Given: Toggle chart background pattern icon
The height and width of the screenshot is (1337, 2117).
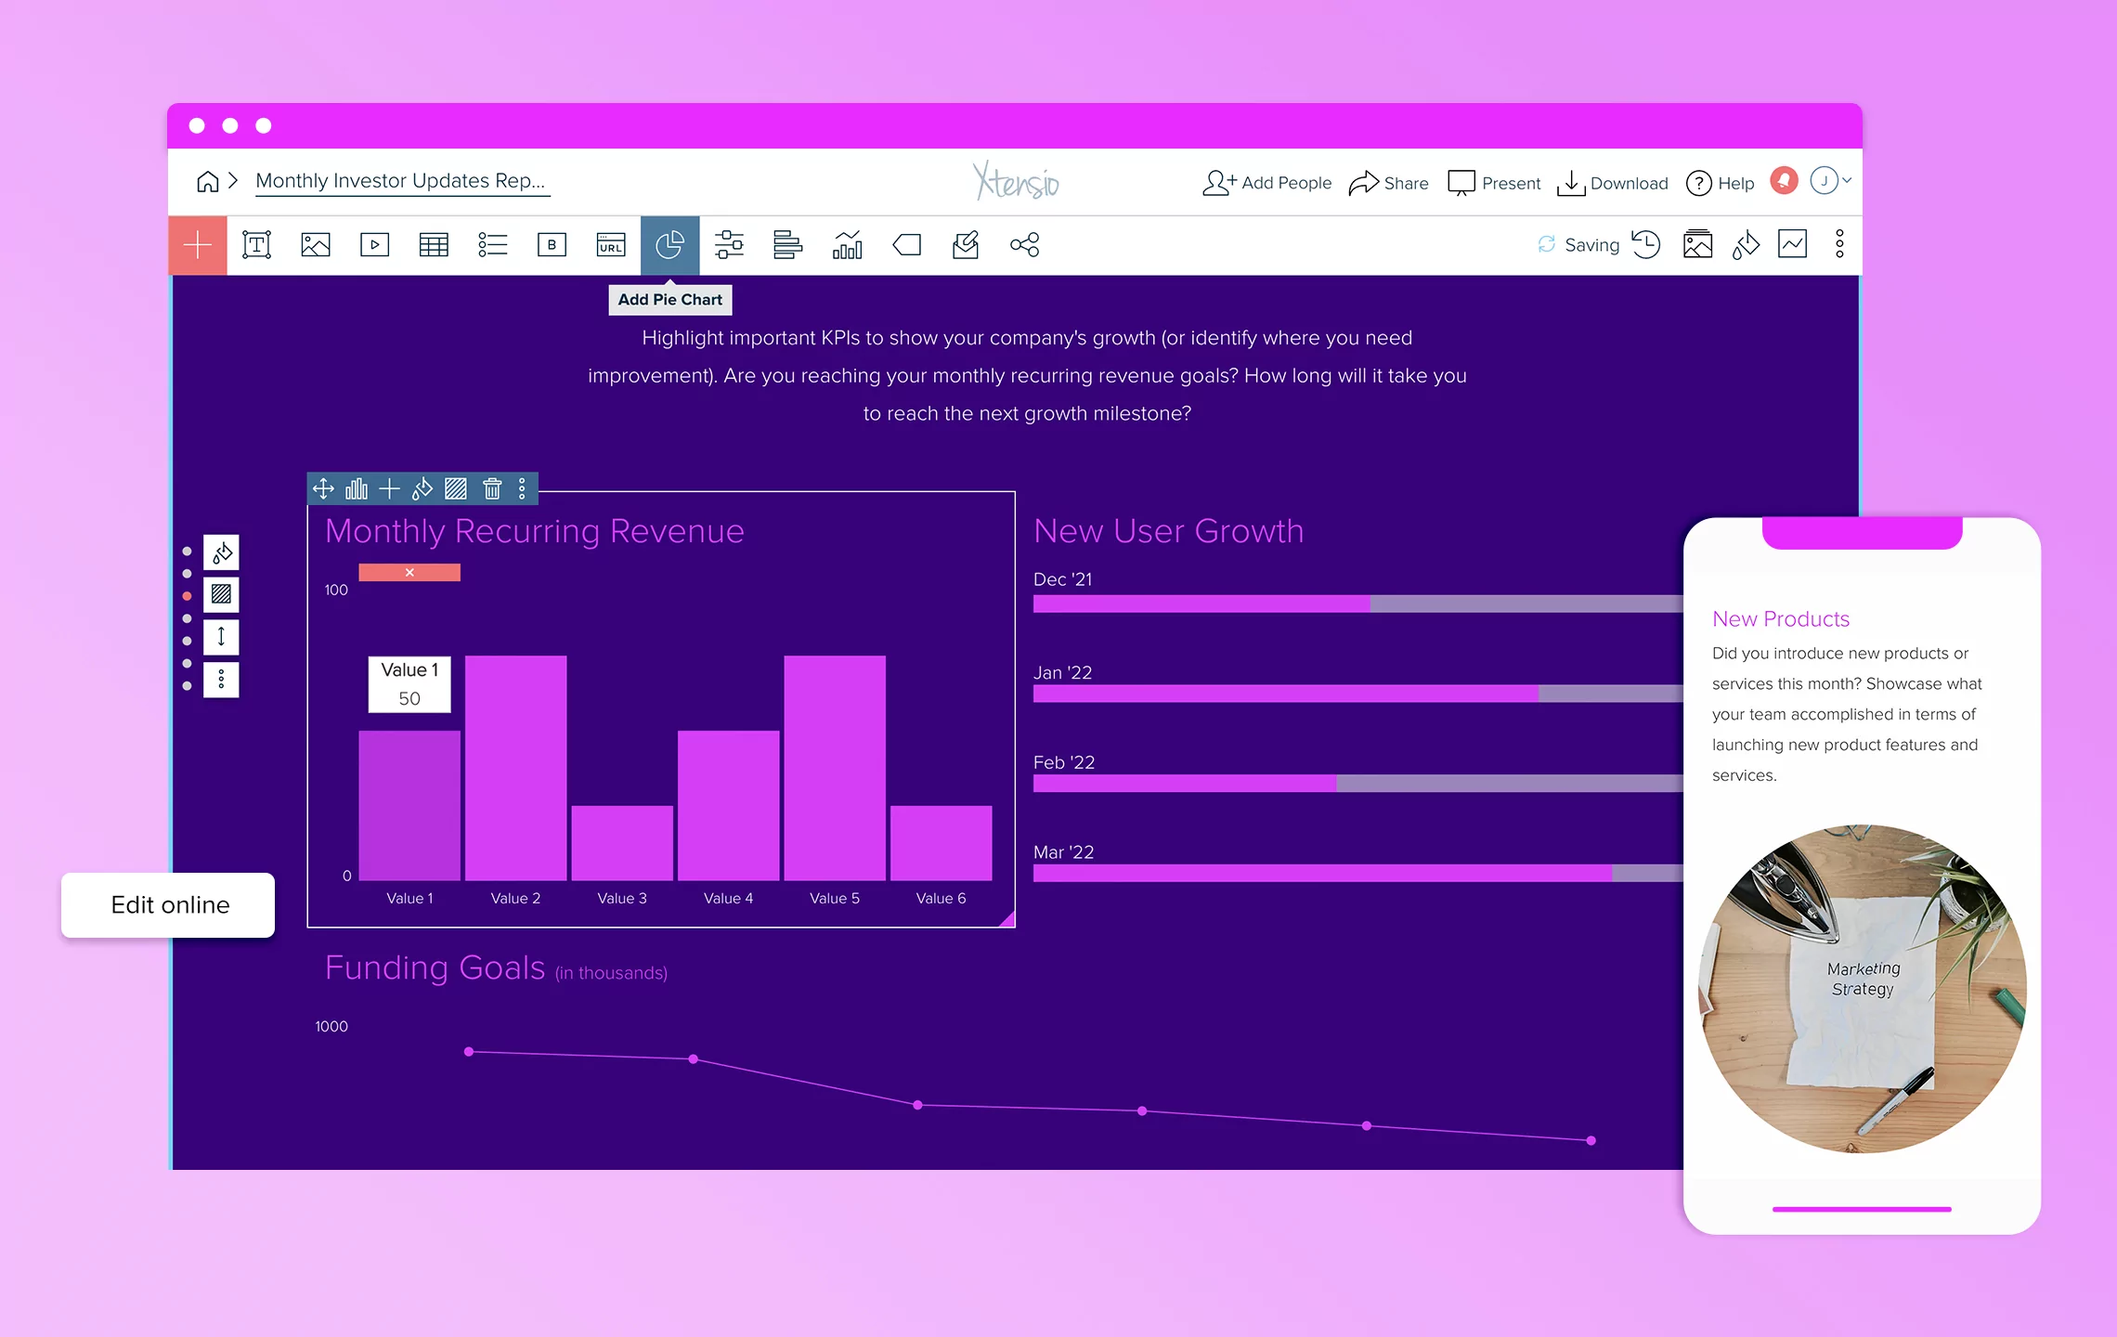Looking at the screenshot, I should pyautogui.click(x=456, y=488).
